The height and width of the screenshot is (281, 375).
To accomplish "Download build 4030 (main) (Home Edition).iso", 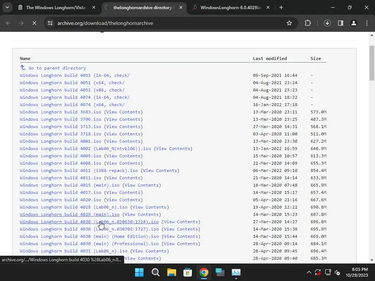I will click(x=89, y=236).
